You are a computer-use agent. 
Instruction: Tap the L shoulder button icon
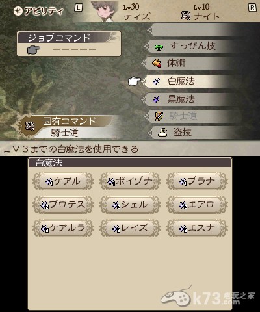78,8
